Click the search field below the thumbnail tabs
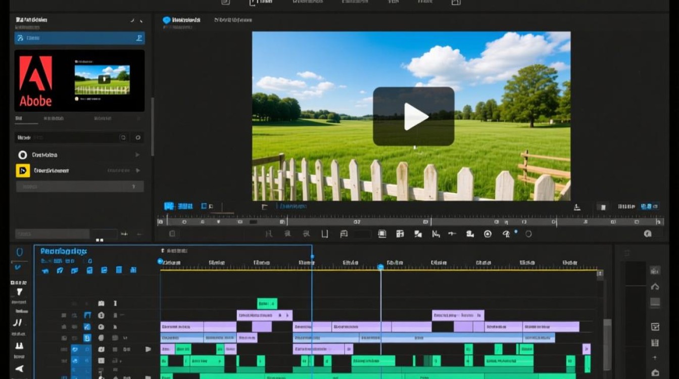This screenshot has width=679, height=379. pyautogui.click(x=66, y=137)
